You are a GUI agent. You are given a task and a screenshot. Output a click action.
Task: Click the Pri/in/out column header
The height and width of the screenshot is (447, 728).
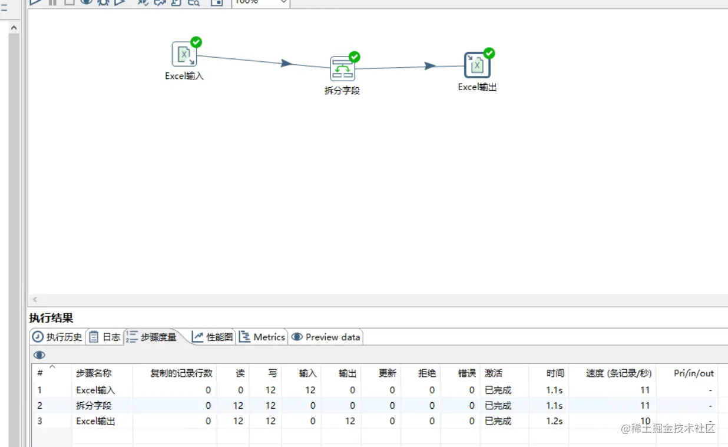tap(687, 373)
